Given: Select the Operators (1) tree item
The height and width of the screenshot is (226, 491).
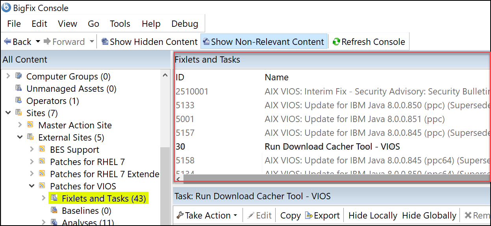Looking at the screenshot, I should click(52, 100).
